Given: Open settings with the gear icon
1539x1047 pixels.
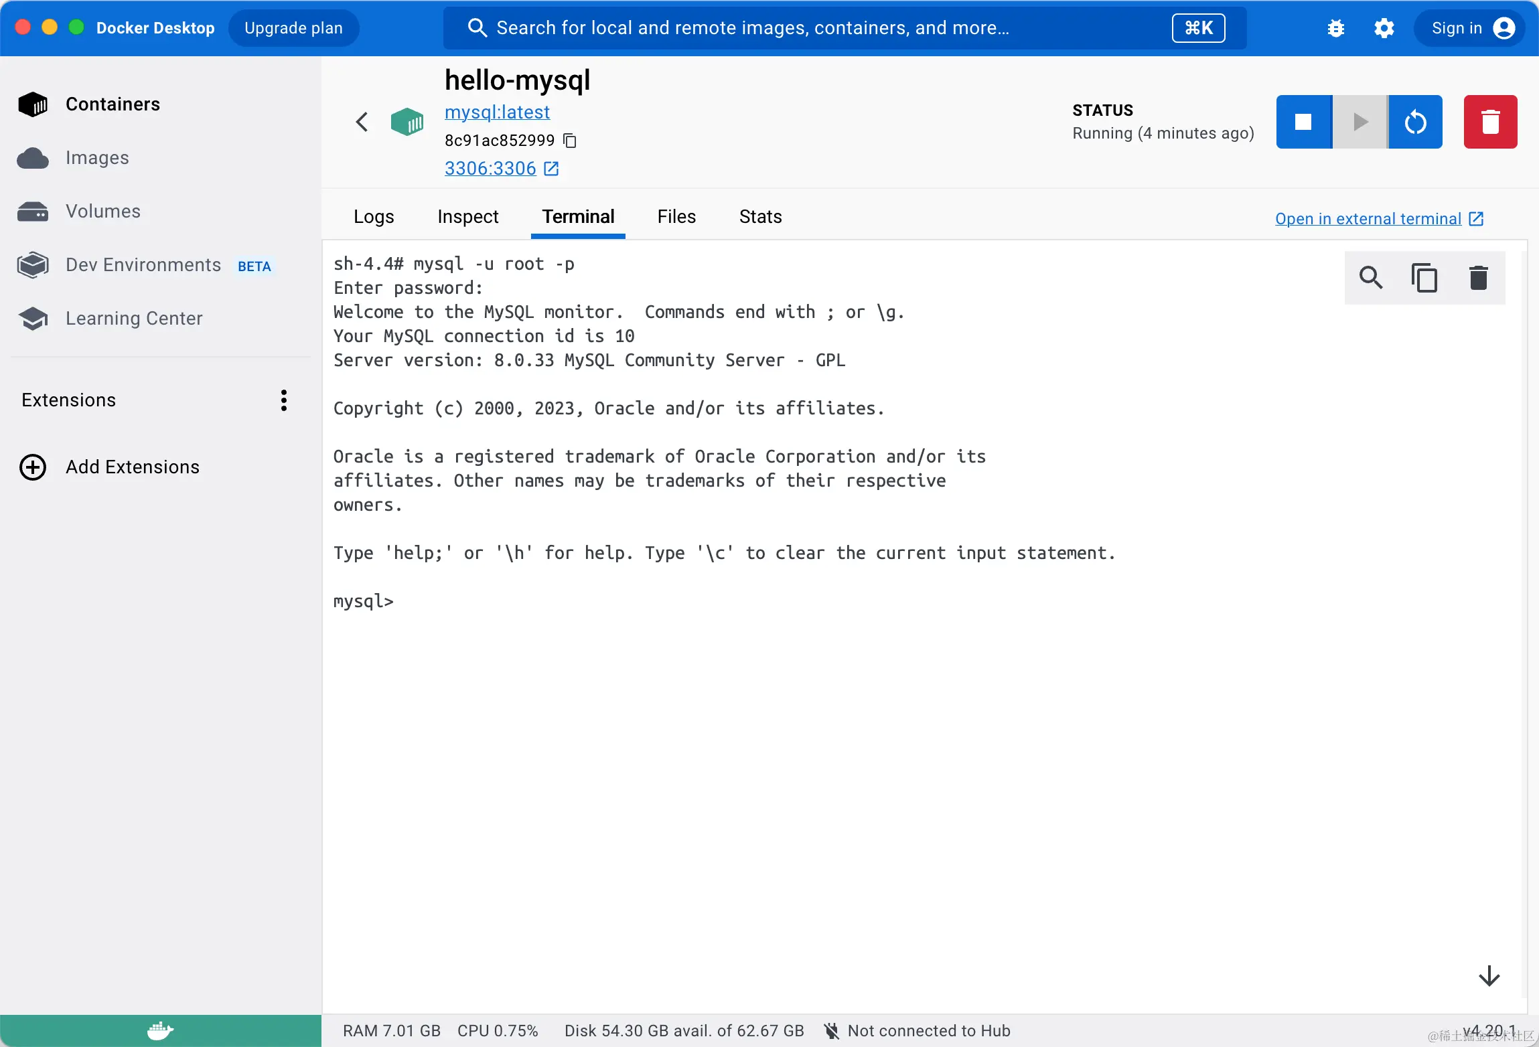Looking at the screenshot, I should coord(1384,28).
